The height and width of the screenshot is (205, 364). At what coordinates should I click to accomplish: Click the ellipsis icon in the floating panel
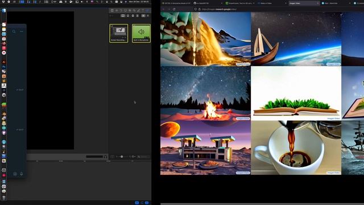[22, 31]
